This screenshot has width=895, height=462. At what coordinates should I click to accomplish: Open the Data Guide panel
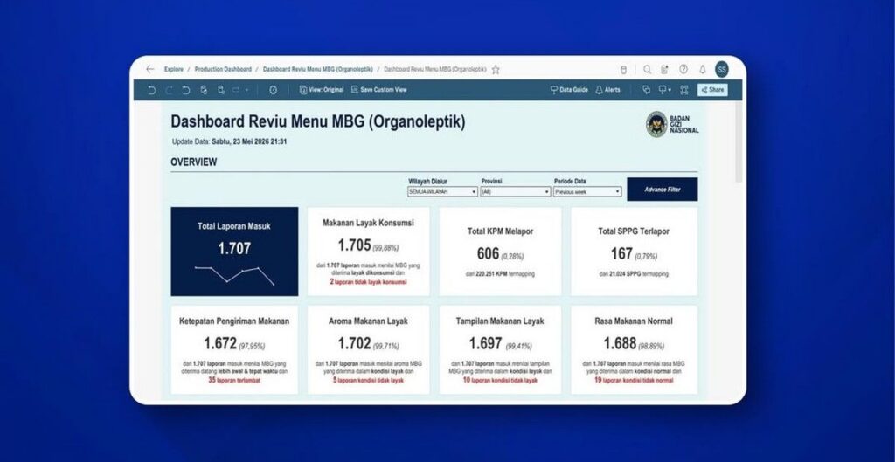pyautogui.click(x=569, y=90)
